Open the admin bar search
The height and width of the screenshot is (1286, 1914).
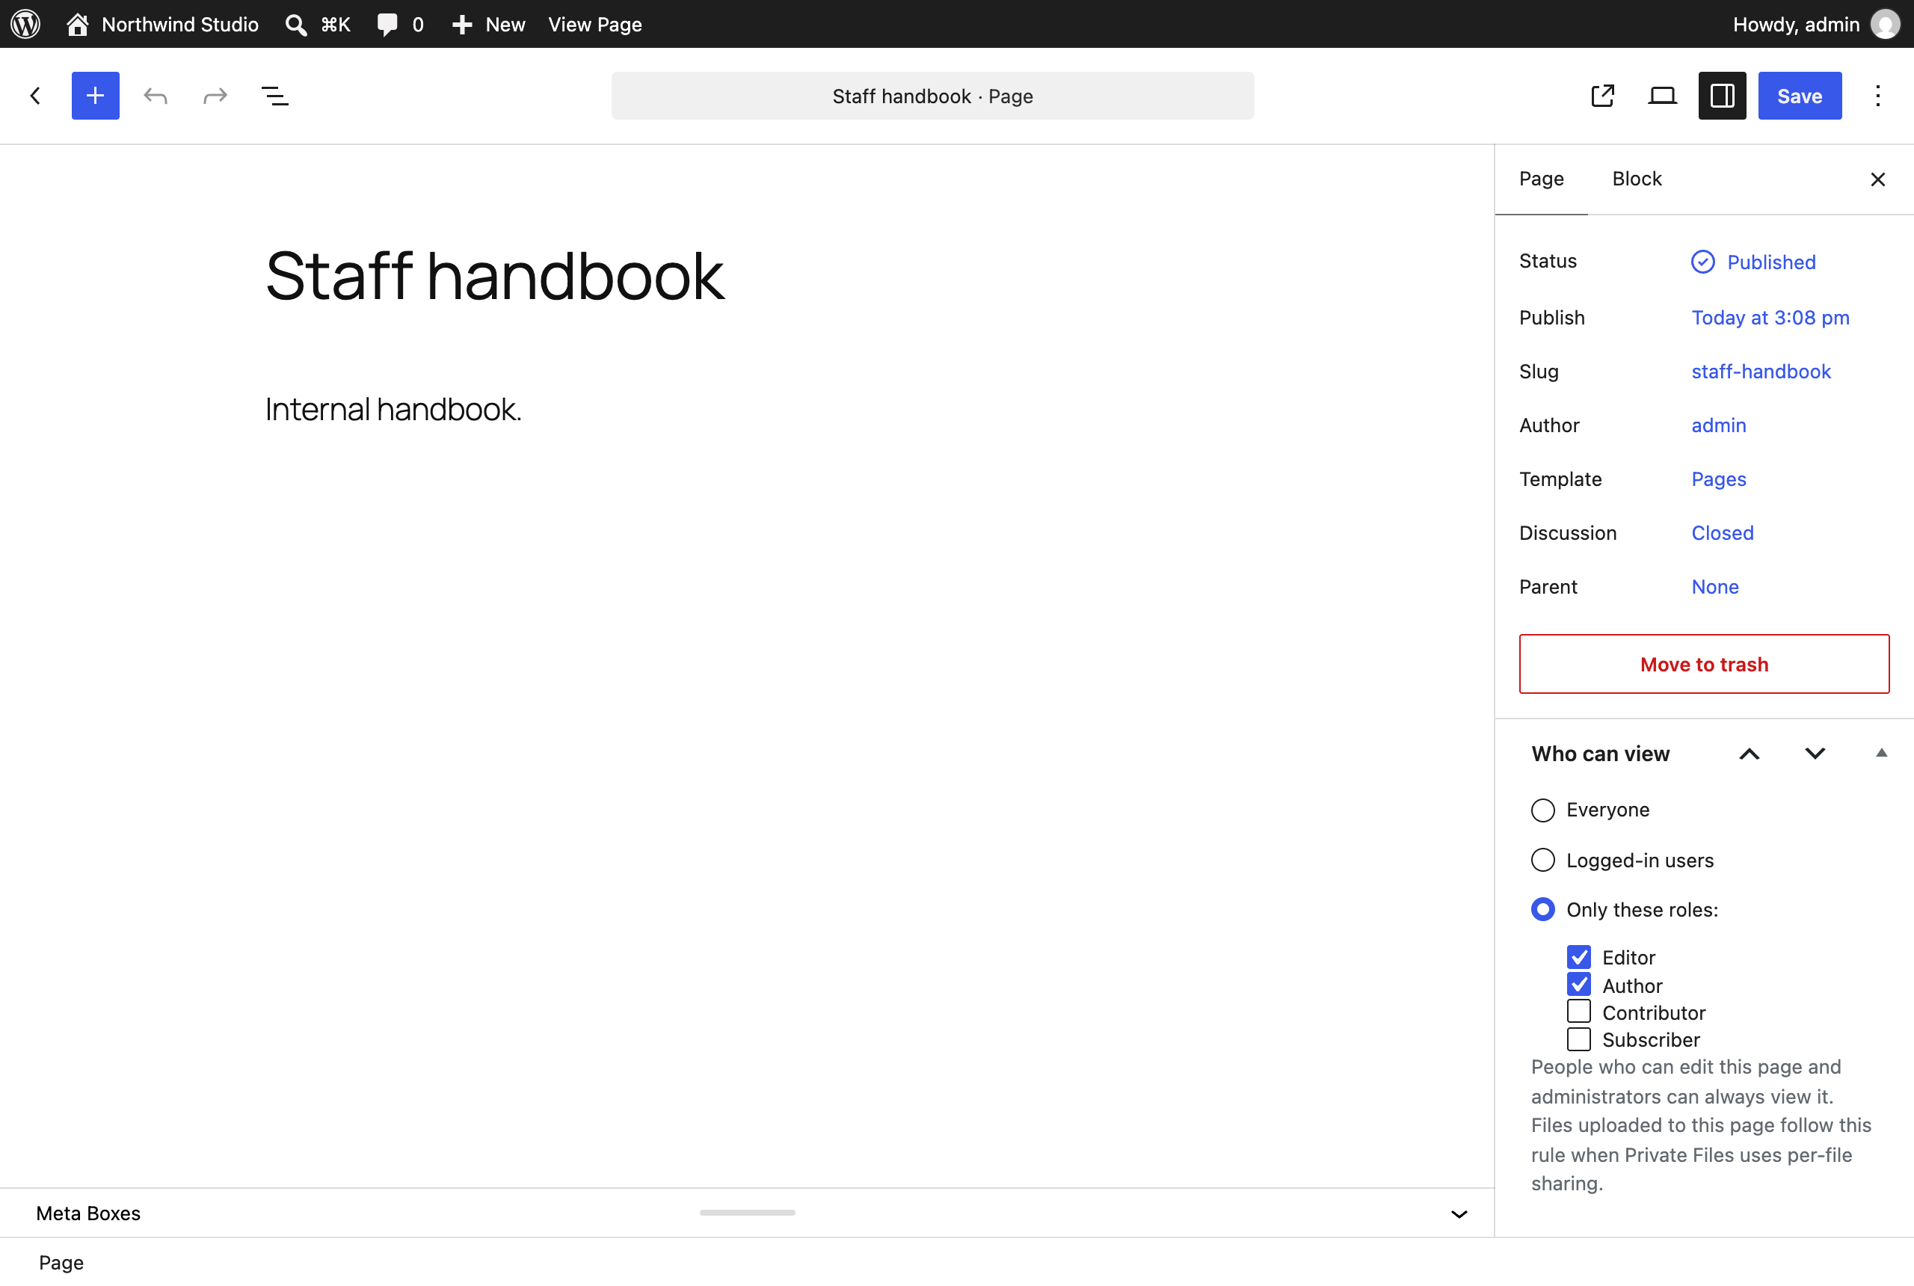(319, 24)
